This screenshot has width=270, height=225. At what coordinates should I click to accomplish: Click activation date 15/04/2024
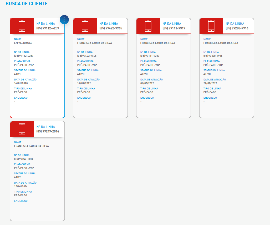pos(21,186)
